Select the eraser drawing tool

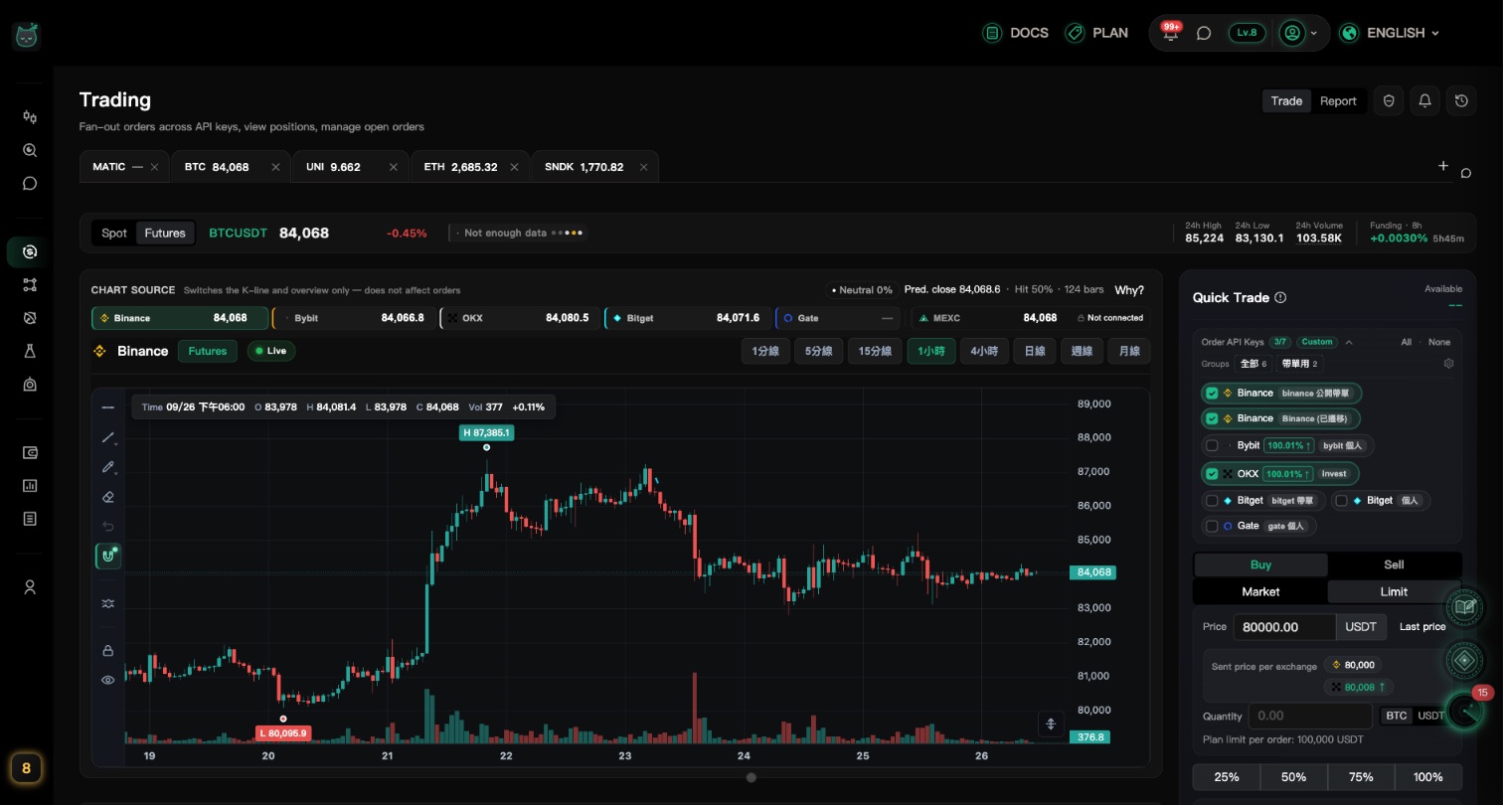[x=108, y=497]
